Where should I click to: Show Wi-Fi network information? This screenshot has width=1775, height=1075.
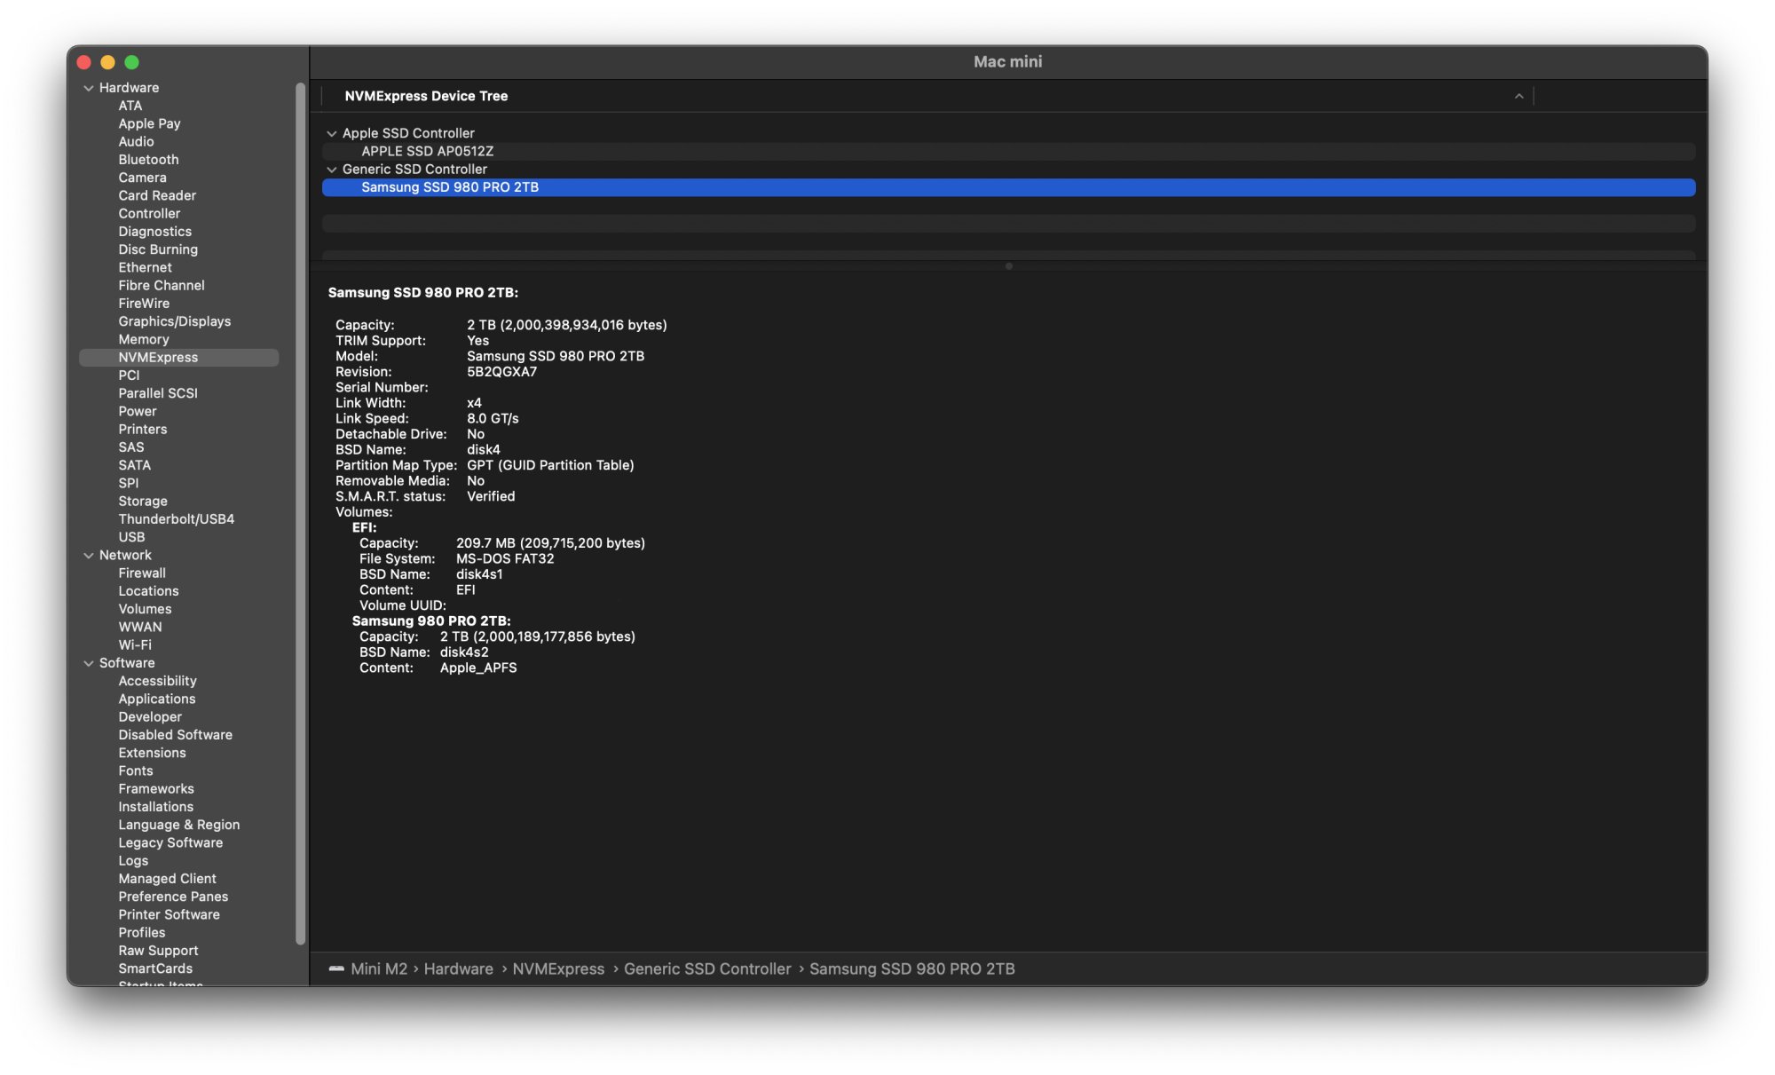(x=135, y=645)
